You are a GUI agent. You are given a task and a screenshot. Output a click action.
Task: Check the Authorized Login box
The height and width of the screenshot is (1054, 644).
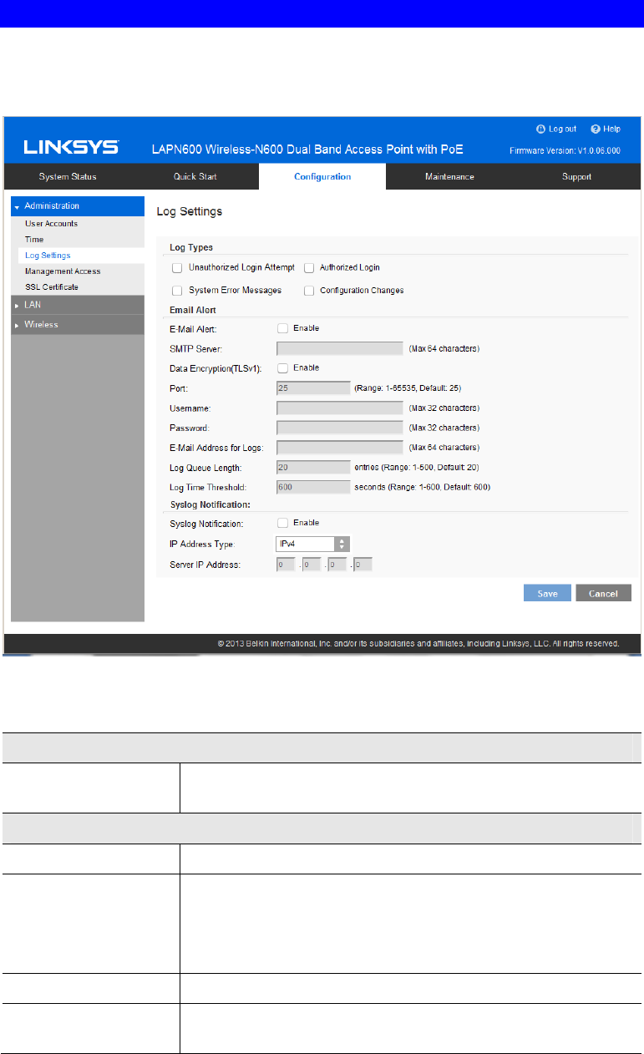tap(308, 268)
